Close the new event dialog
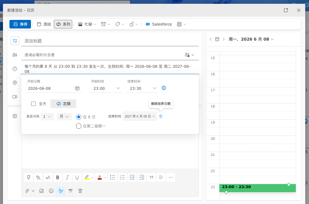Screen dimensions: 309x204 coord(299,10)
